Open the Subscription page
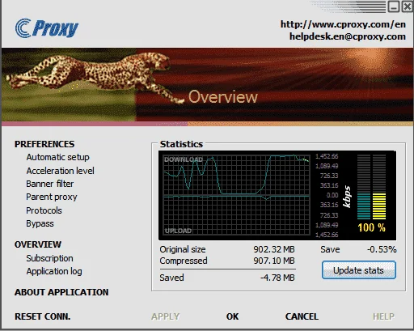 coord(49,258)
